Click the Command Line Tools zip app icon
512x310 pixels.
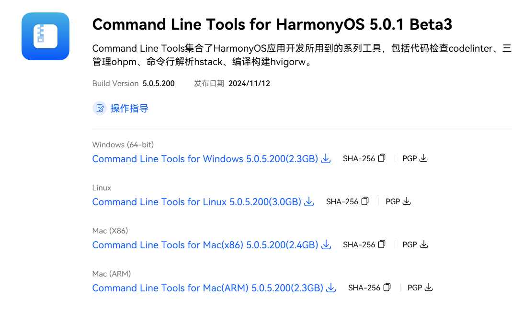click(x=46, y=36)
